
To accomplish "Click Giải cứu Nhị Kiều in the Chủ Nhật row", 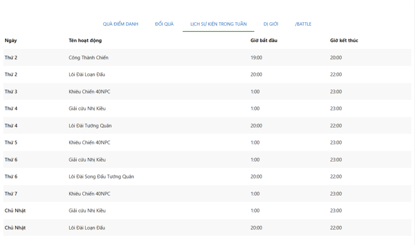I will [87, 211].
